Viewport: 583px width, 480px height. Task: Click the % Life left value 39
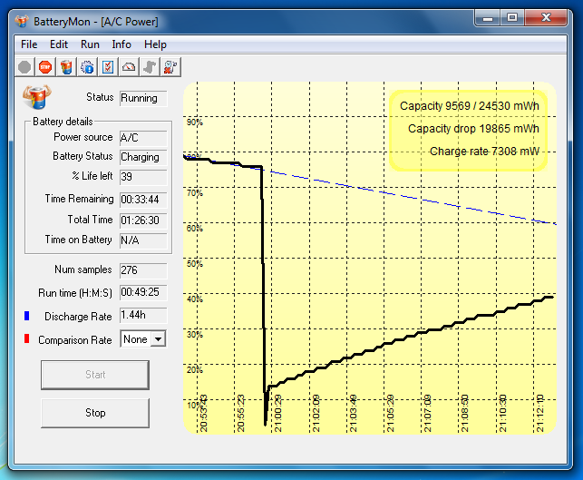click(x=143, y=177)
